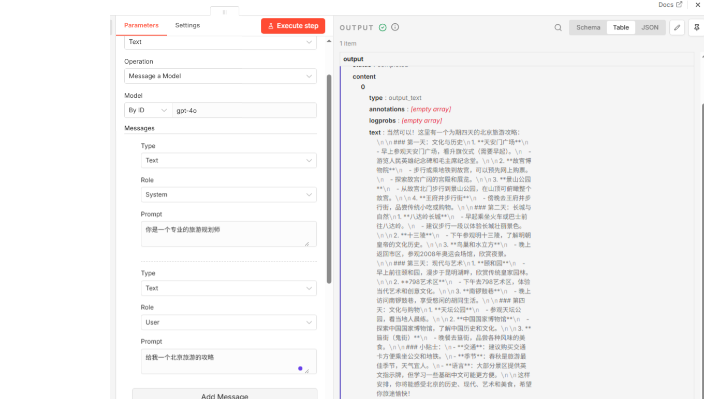Viewport: 704px width, 399px height.
Task: Change model selection mode By ID
Action: 148,110
